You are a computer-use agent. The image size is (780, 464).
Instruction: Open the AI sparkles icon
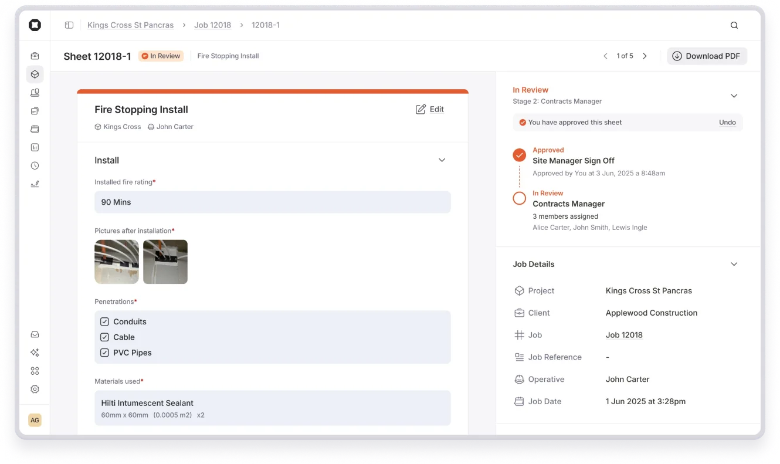coord(35,353)
